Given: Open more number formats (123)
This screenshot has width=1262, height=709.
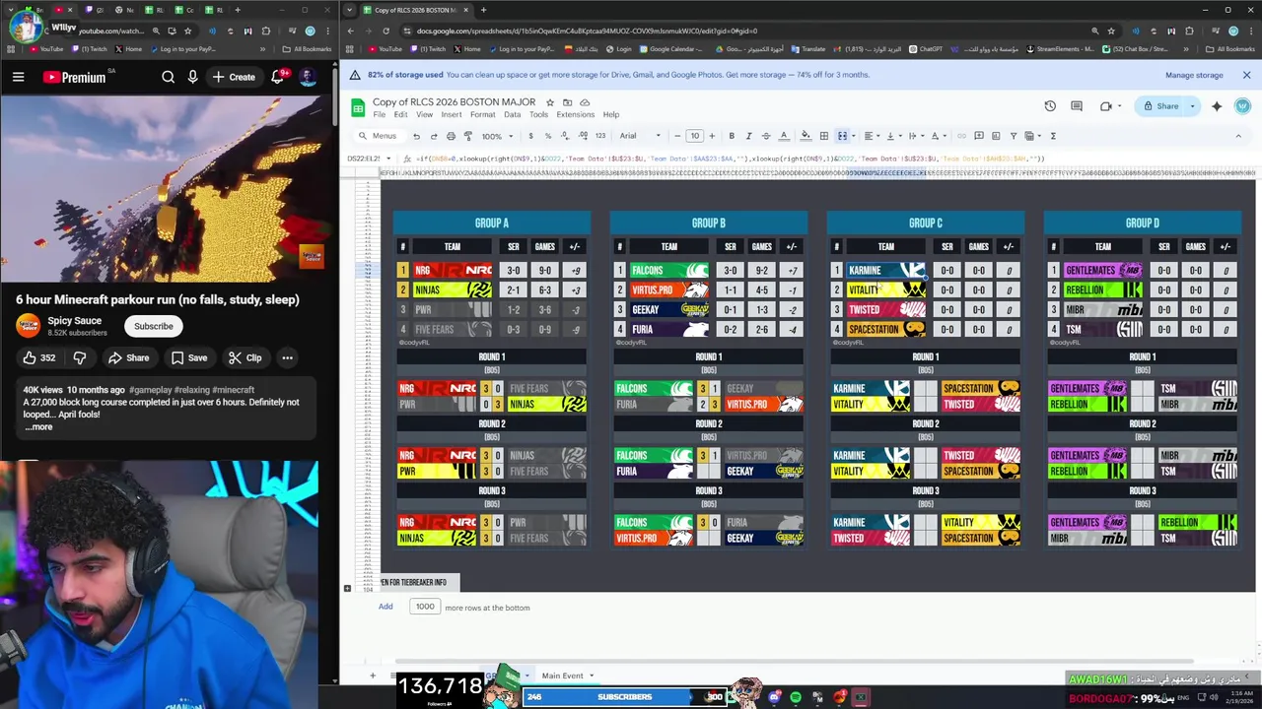Looking at the screenshot, I should point(599,136).
